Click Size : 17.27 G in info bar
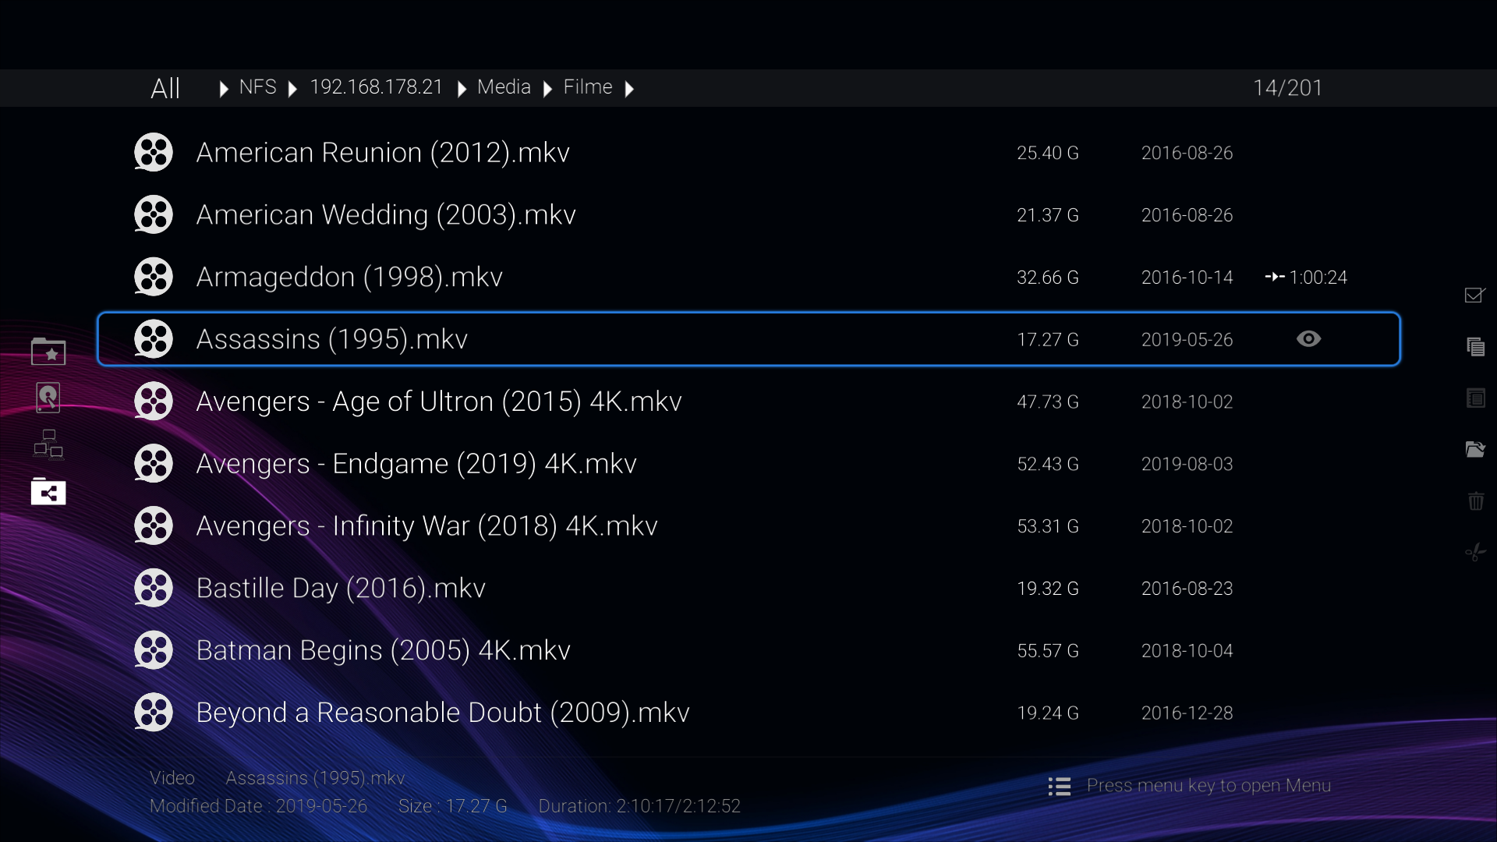 (452, 806)
